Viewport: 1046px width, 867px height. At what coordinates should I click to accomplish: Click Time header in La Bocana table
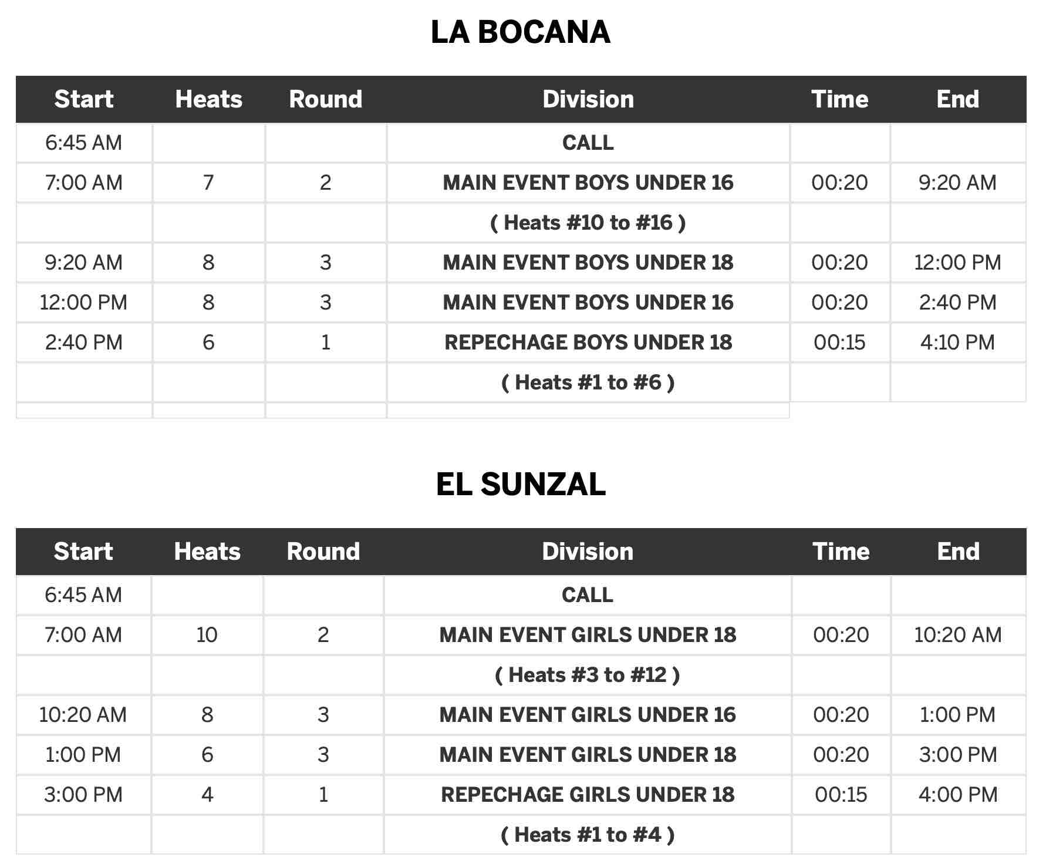tap(839, 99)
